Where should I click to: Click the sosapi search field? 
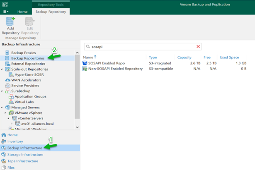coord(143,47)
